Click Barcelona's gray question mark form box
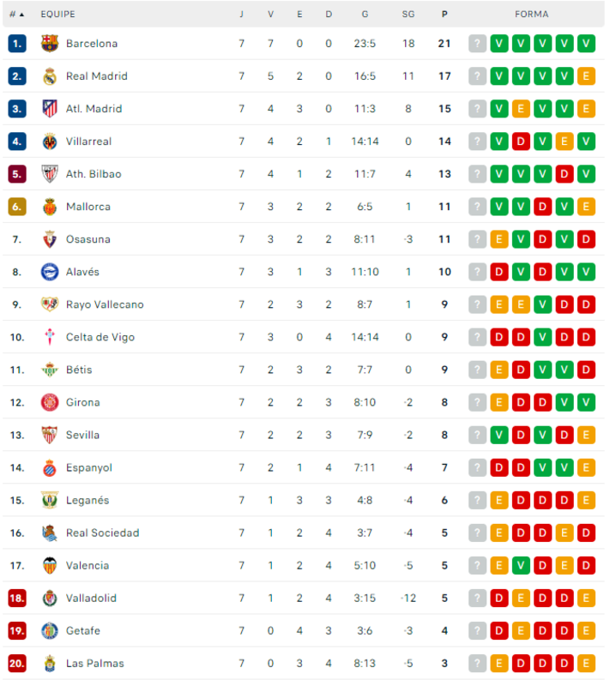 [x=477, y=44]
